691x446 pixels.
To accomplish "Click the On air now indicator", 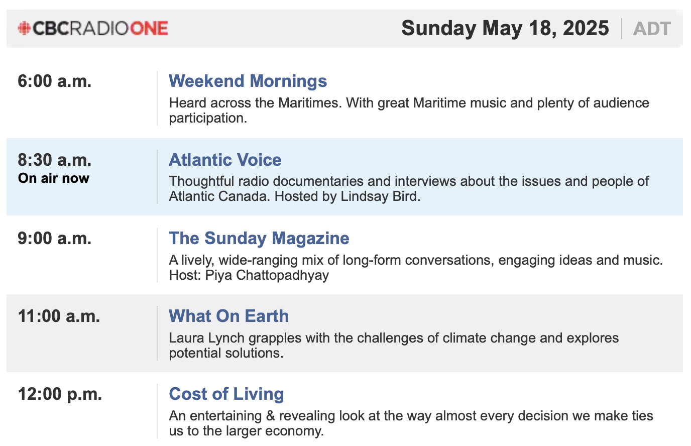I will 54,178.
